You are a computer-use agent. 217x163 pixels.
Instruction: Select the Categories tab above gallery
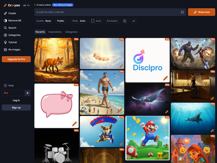(71, 32)
